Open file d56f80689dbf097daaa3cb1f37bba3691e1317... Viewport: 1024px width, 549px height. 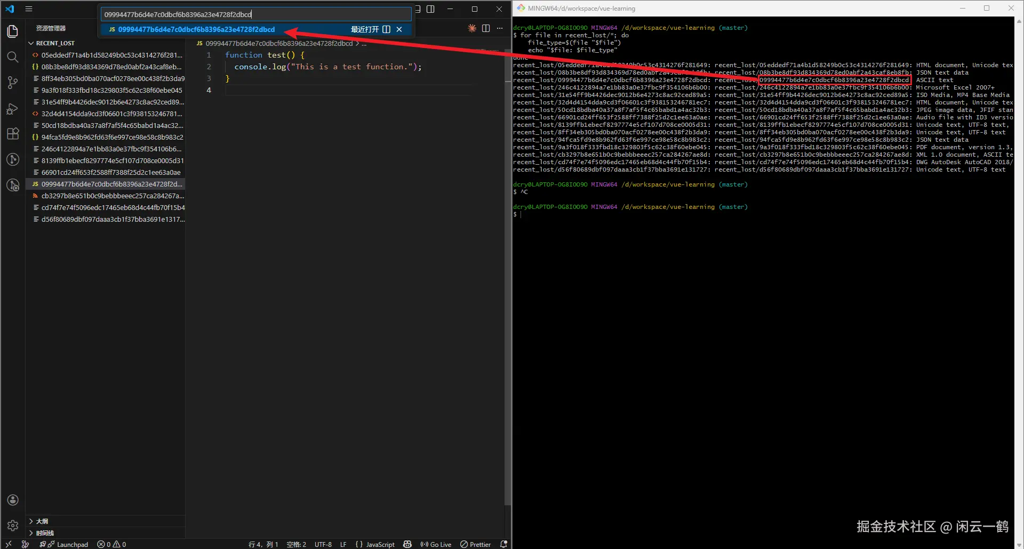(x=106, y=219)
